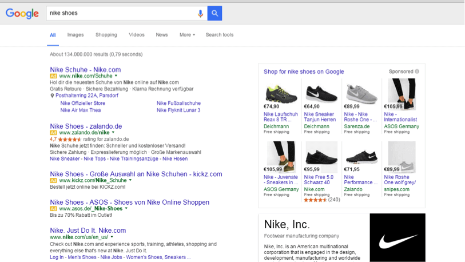Open the Nike swoosh logo image
The image size is (465, 262).
click(398, 238)
